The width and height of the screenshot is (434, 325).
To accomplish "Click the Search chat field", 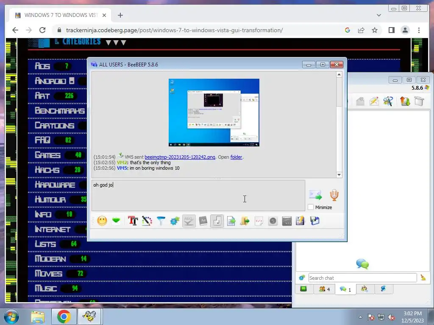I will (363, 278).
